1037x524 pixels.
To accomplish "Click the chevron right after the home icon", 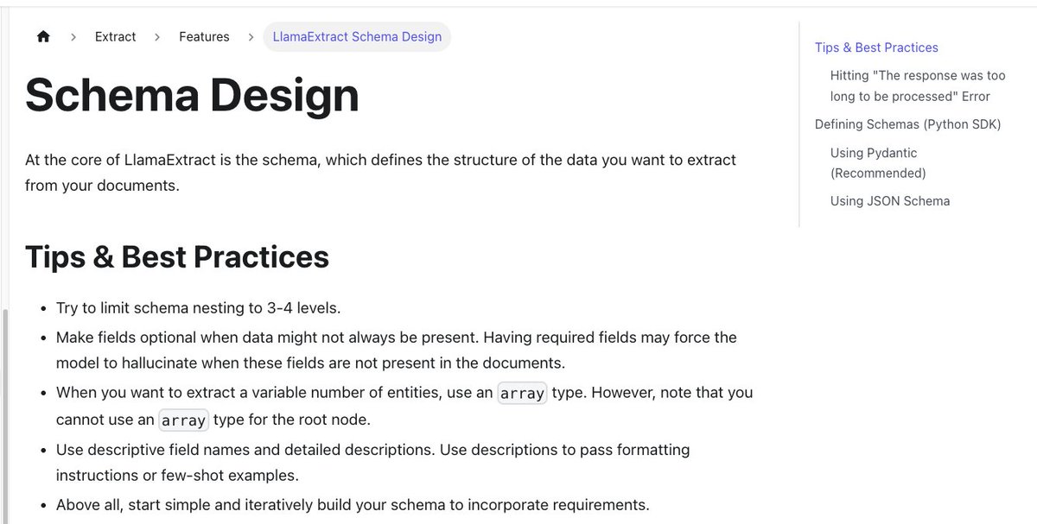I will (x=73, y=37).
